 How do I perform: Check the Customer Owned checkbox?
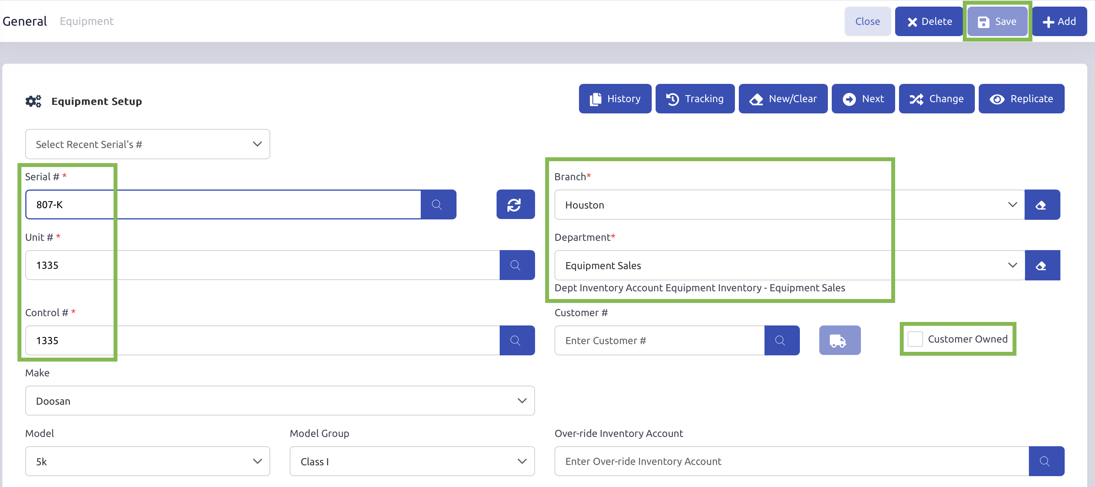pyautogui.click(x=915, y=339)
